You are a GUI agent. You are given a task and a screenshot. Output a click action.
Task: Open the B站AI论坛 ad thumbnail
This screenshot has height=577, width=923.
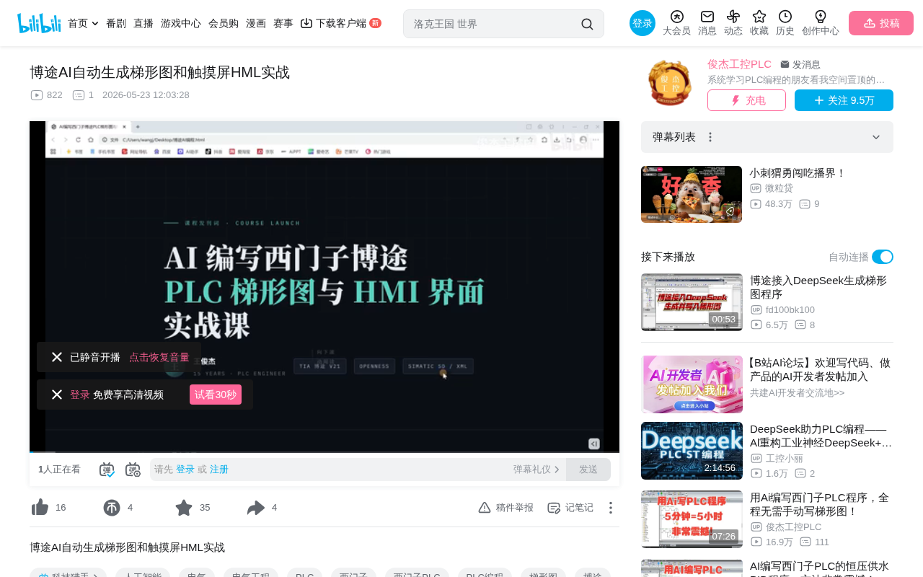[x=692, y=384]
